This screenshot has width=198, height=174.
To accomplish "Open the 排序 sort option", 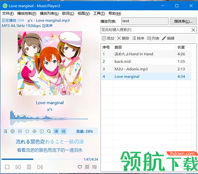I will [x=138, y=38].
